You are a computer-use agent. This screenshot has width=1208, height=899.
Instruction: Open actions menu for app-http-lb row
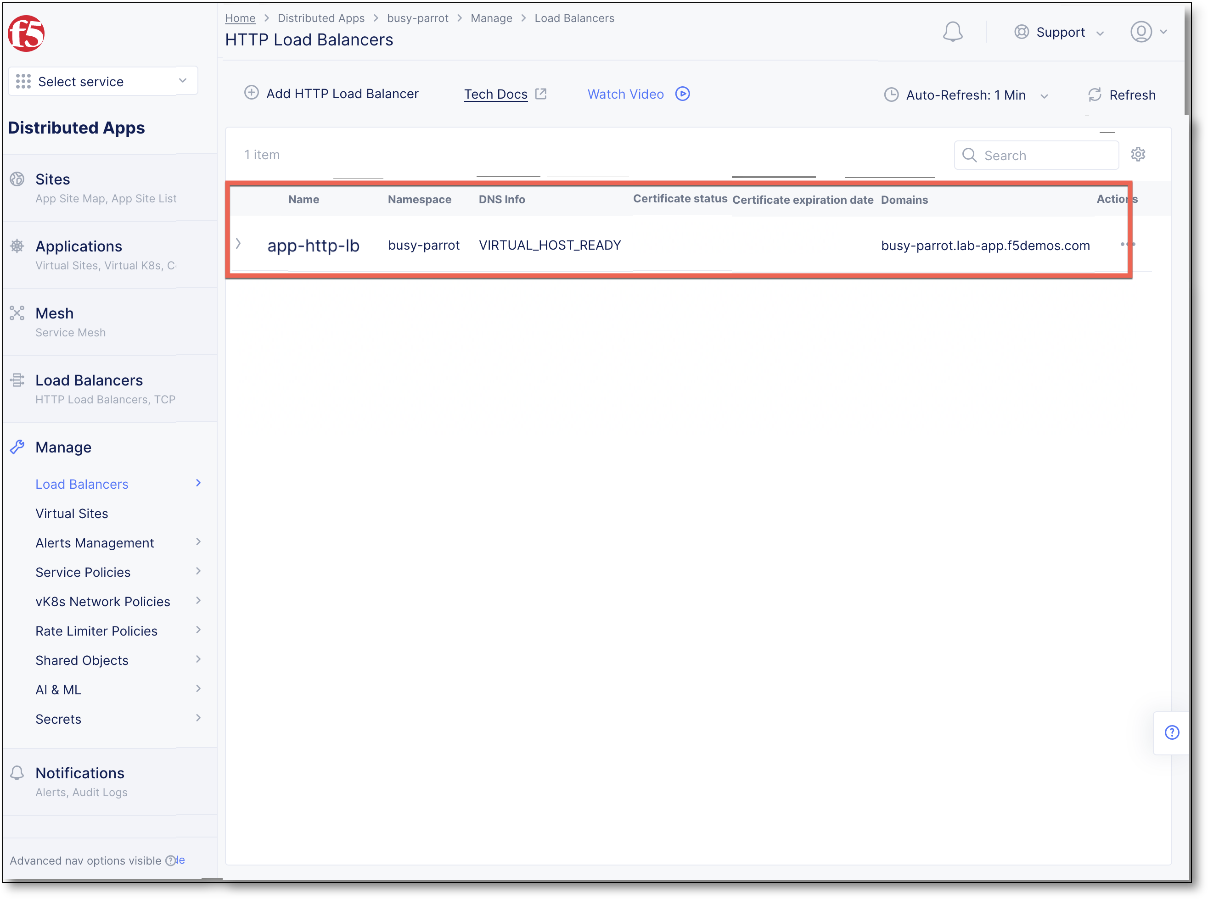1128,244
